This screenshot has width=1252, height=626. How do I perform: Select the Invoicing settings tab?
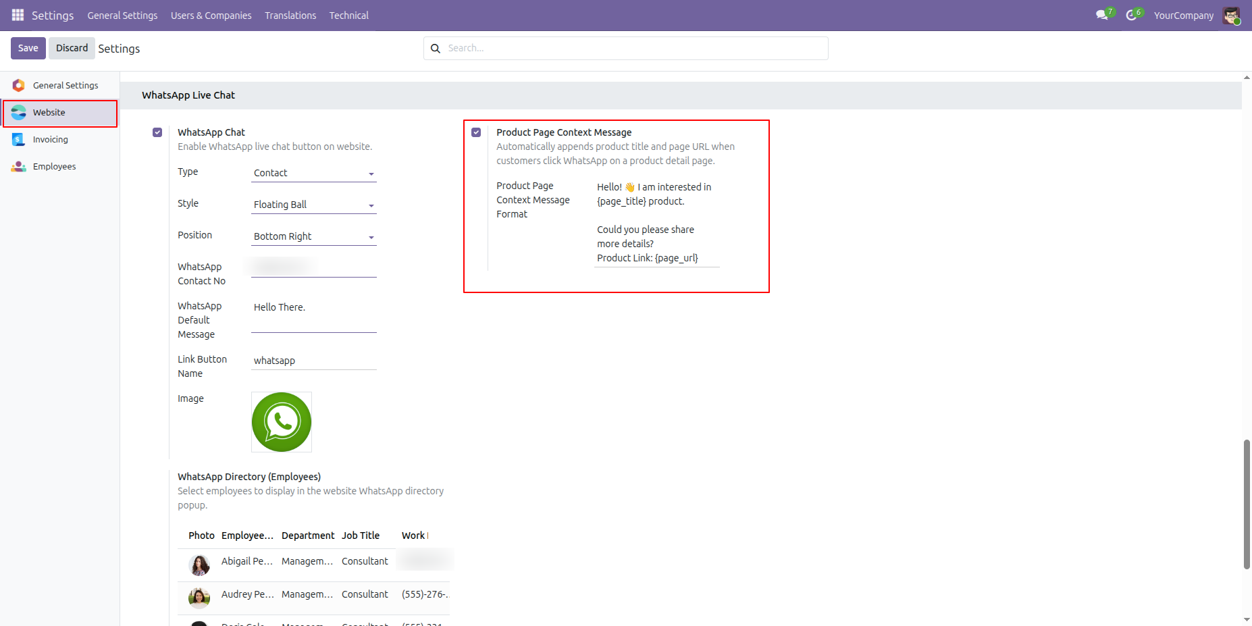[60, 140]
